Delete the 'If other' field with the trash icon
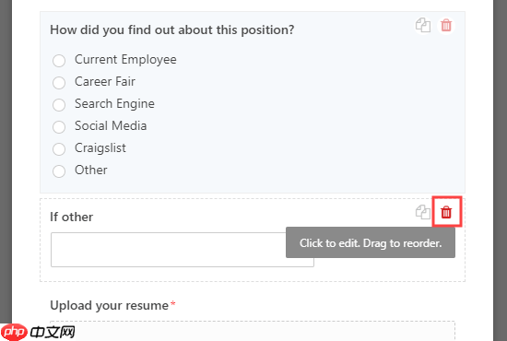 446,212
